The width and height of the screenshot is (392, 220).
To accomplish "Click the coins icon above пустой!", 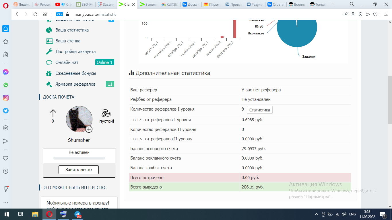I will 106,113.
